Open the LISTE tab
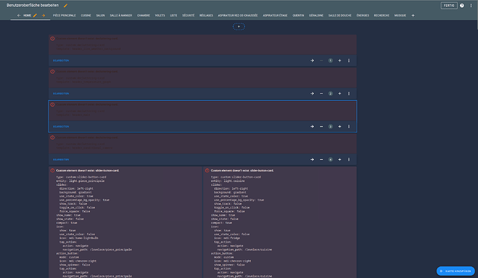The width and height of the screenshot is (478, 278). (174, 15)
